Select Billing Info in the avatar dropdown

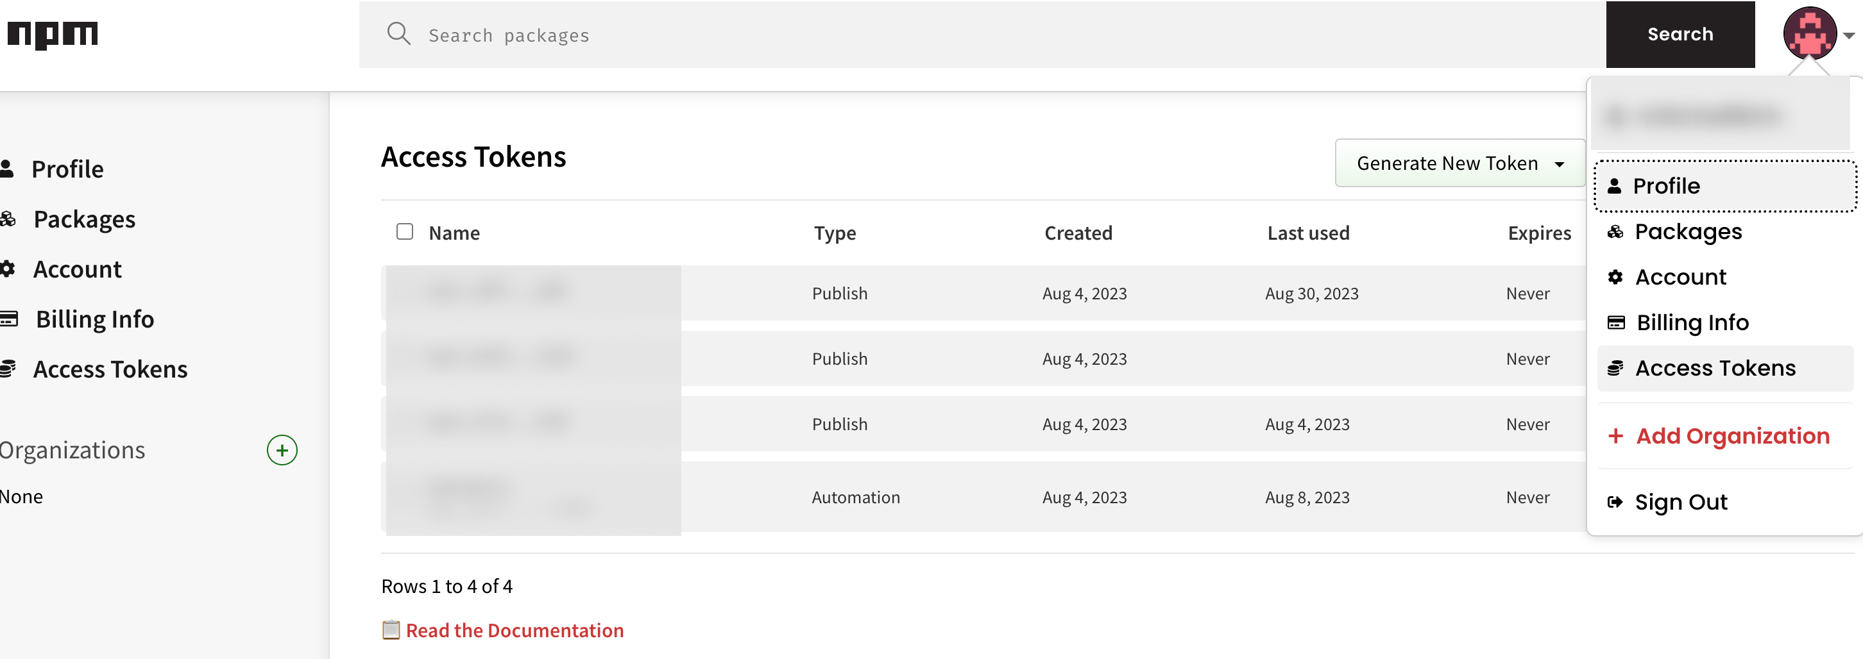pyautogui.click(x=1725, y=322)
